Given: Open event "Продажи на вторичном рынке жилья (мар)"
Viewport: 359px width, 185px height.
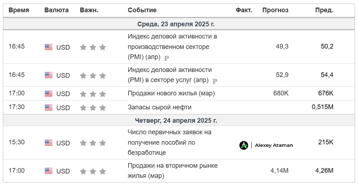Looking at the screenshot, I should (x=172, y=171).
